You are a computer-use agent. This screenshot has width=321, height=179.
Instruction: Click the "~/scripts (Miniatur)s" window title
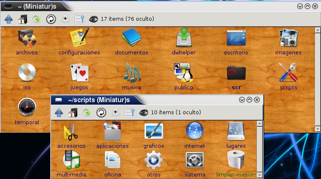click(x=99, y=100)
